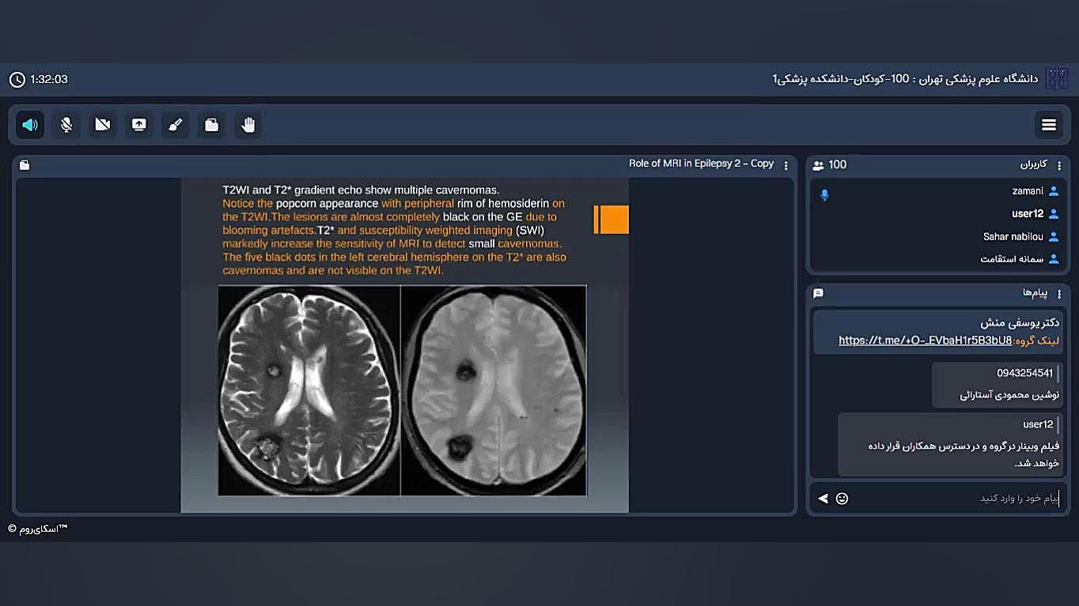
Task: Raise your hand
Action: click(x=248, y=125)
